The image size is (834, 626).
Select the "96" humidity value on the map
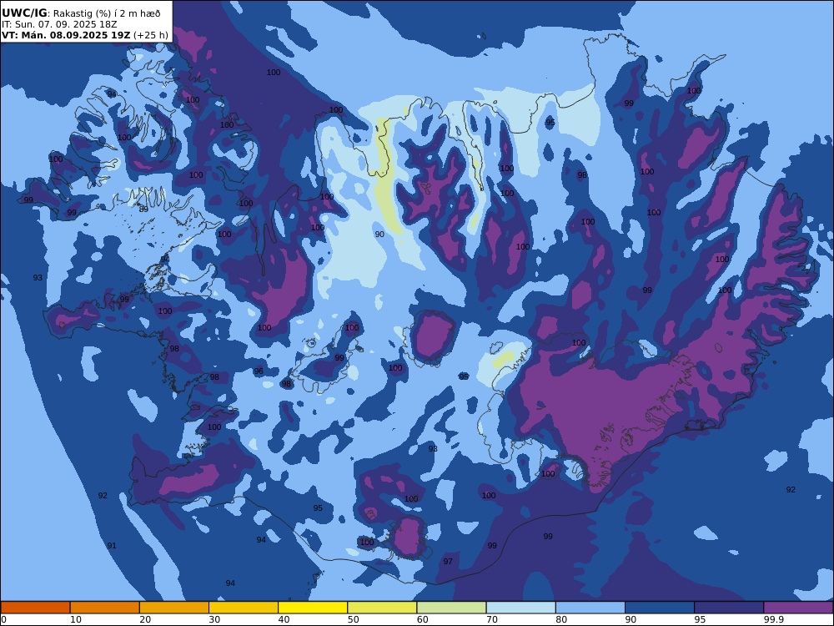[x=259, y=371]
